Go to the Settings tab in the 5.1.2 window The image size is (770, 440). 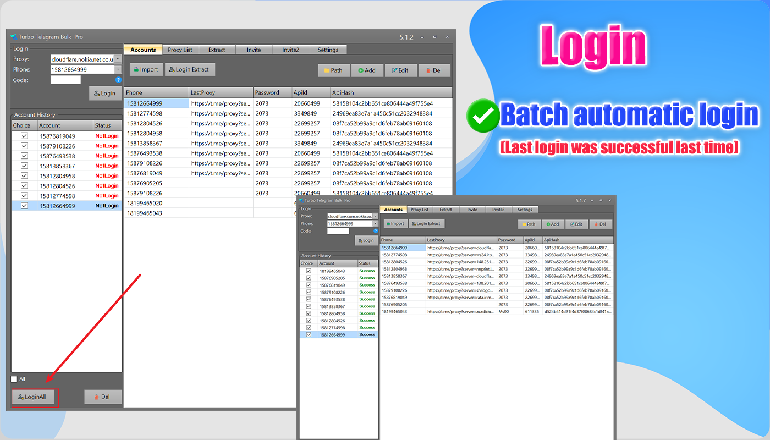click(x=328, y=50)
